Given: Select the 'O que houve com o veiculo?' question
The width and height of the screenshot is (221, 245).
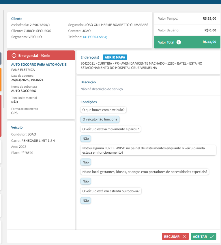Looking at the screenshot, I should pos(104,110).
